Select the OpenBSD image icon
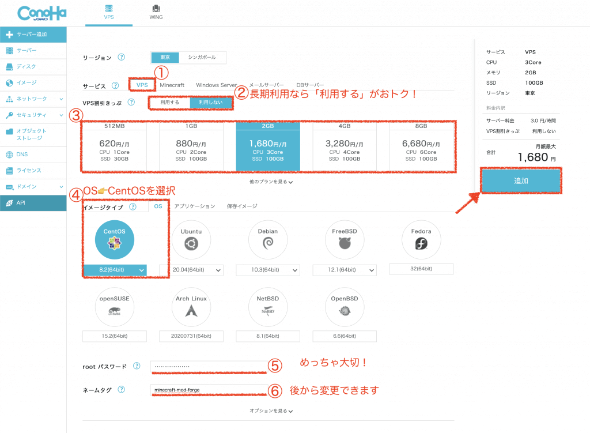This screenshot has height=433, width=590. click(x=345, y=307)
